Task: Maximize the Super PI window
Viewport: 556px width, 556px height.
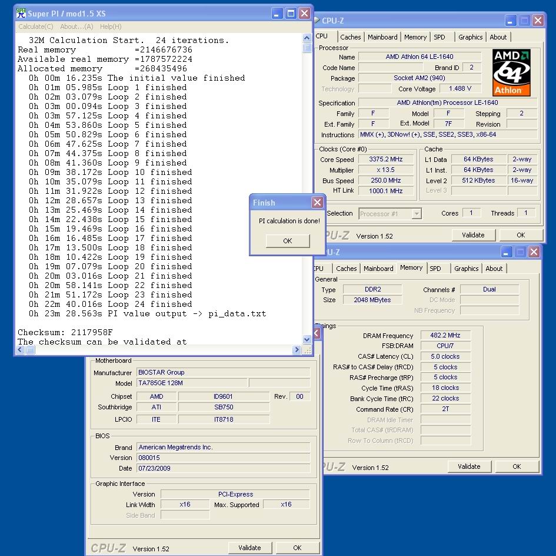Action: click(291, 14)
